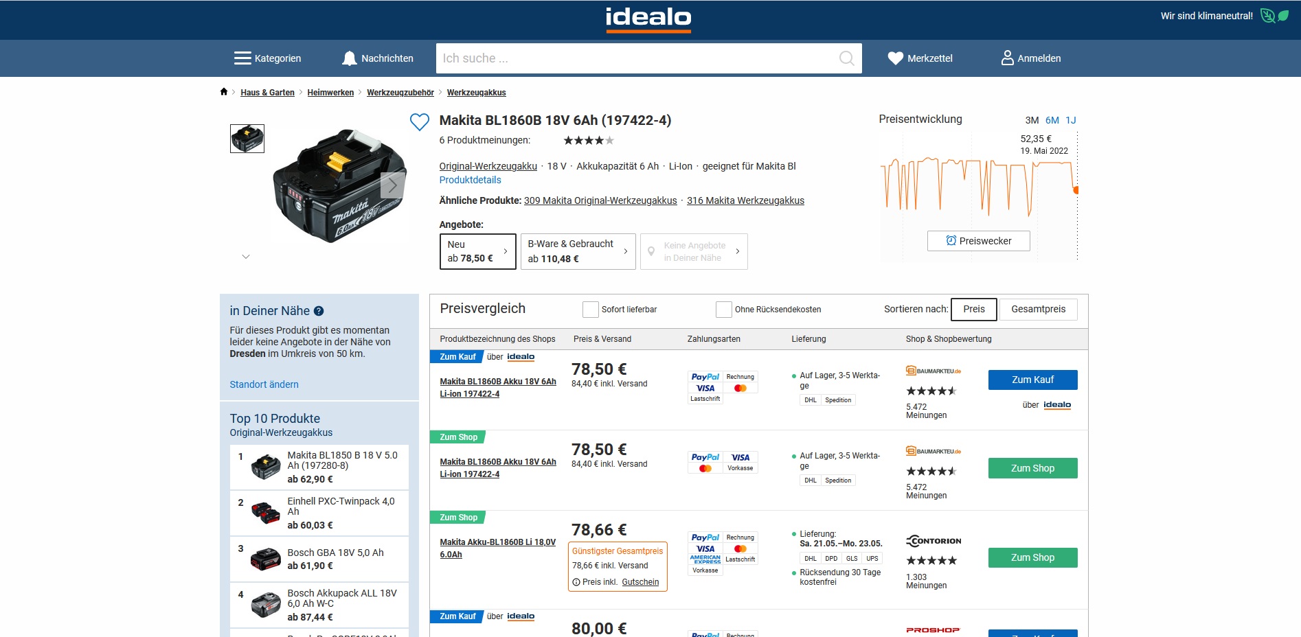
Task: Click the Nachrichten bell icon
Action: click(x=350, y=58)
